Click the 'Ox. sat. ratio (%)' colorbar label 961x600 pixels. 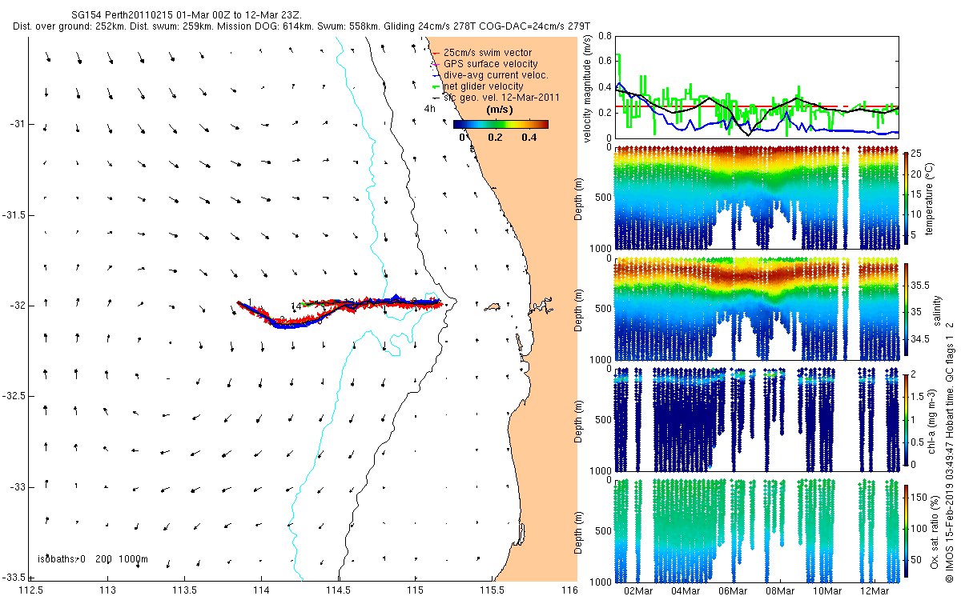pos(935,530)
